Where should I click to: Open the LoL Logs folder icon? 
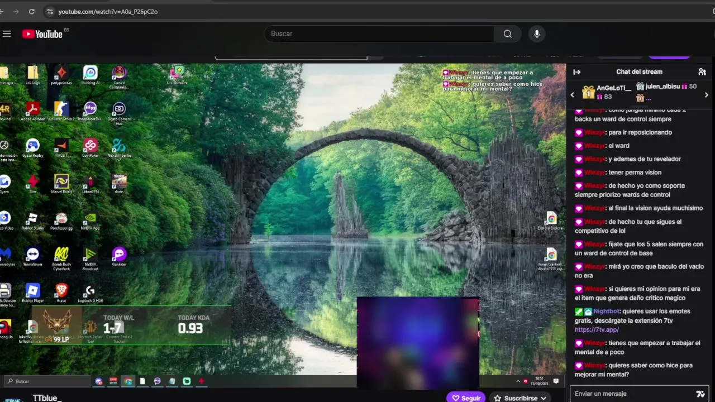(33, 76)
